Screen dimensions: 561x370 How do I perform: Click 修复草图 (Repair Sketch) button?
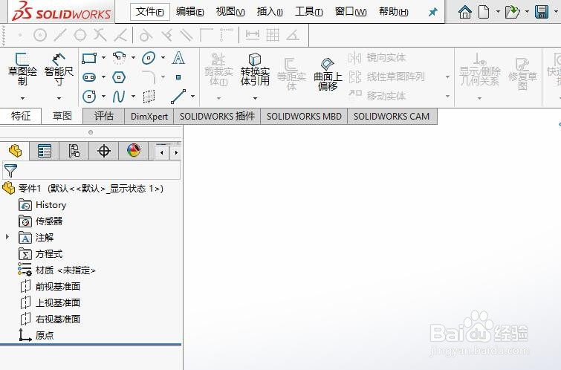(522, 74)
